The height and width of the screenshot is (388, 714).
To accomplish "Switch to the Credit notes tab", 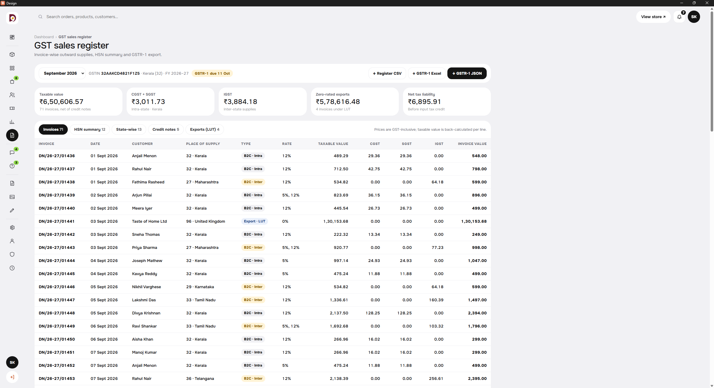I will pos(166,129).
